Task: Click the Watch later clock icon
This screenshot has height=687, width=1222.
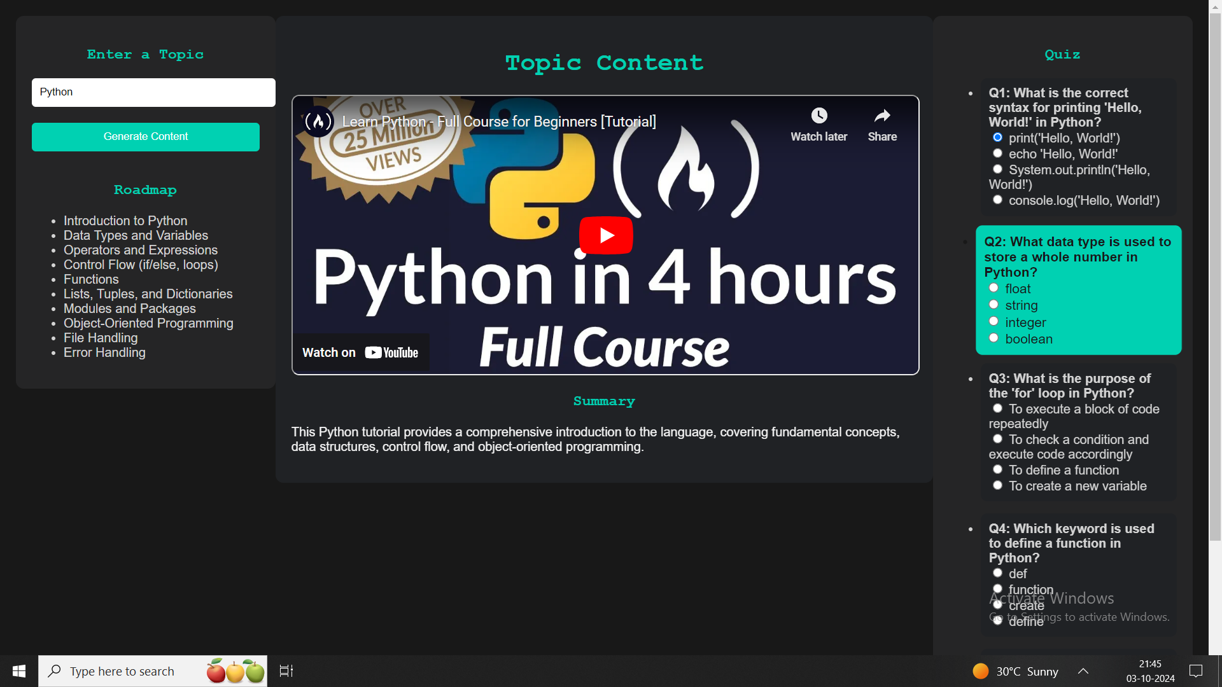Action: [x=818, y=116]
